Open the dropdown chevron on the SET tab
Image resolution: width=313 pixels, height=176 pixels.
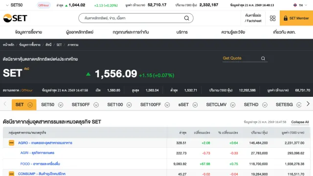(x=30, y=105)
